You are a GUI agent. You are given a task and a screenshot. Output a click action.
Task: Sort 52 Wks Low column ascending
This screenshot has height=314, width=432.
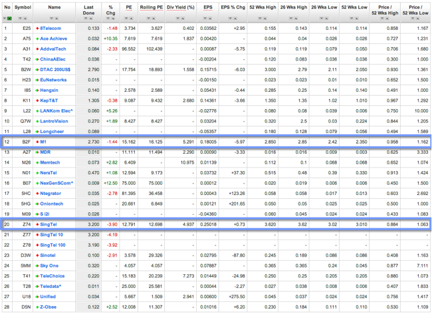pos(357,19)
